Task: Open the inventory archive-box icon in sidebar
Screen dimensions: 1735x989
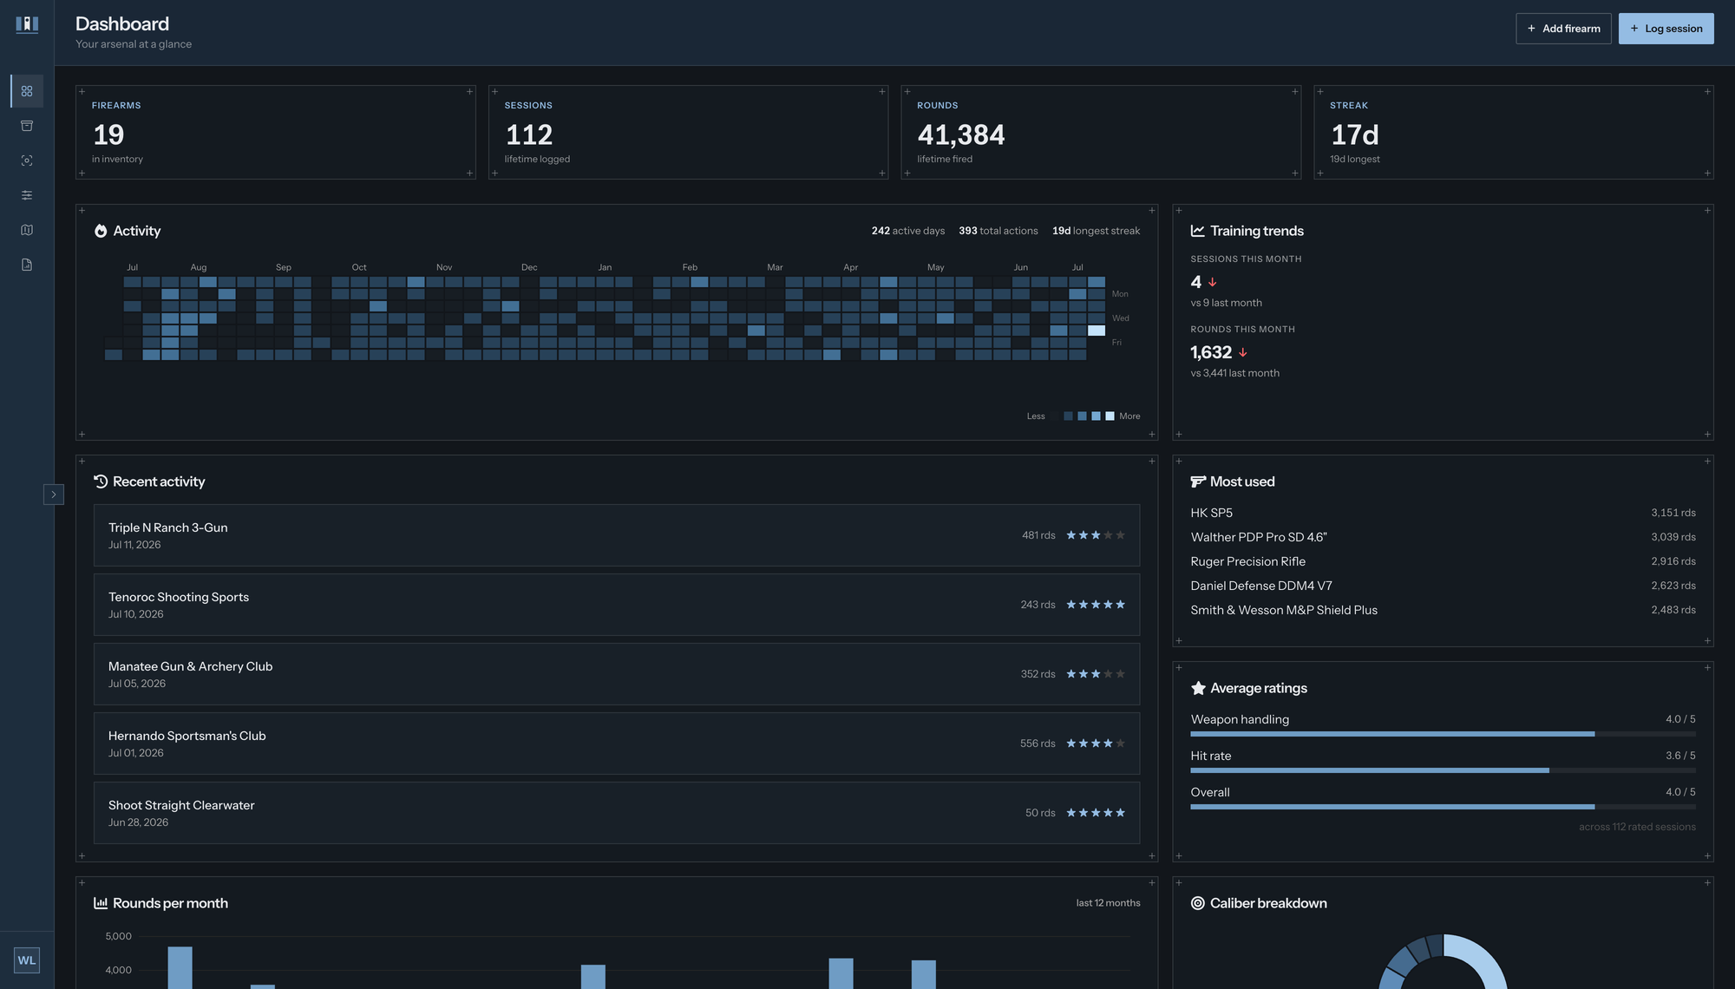Action: click(x=27, y=126)
